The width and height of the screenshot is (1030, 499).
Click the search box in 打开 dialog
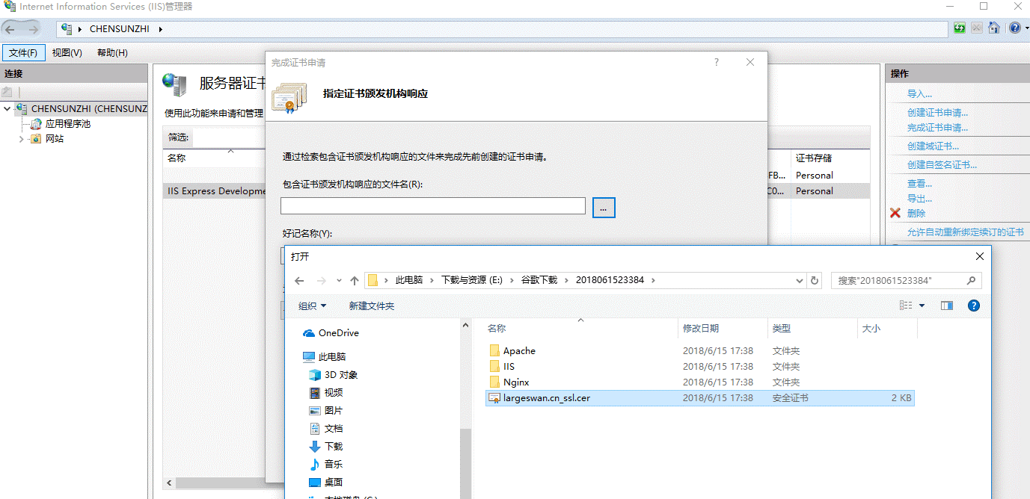tap(906, 281)
